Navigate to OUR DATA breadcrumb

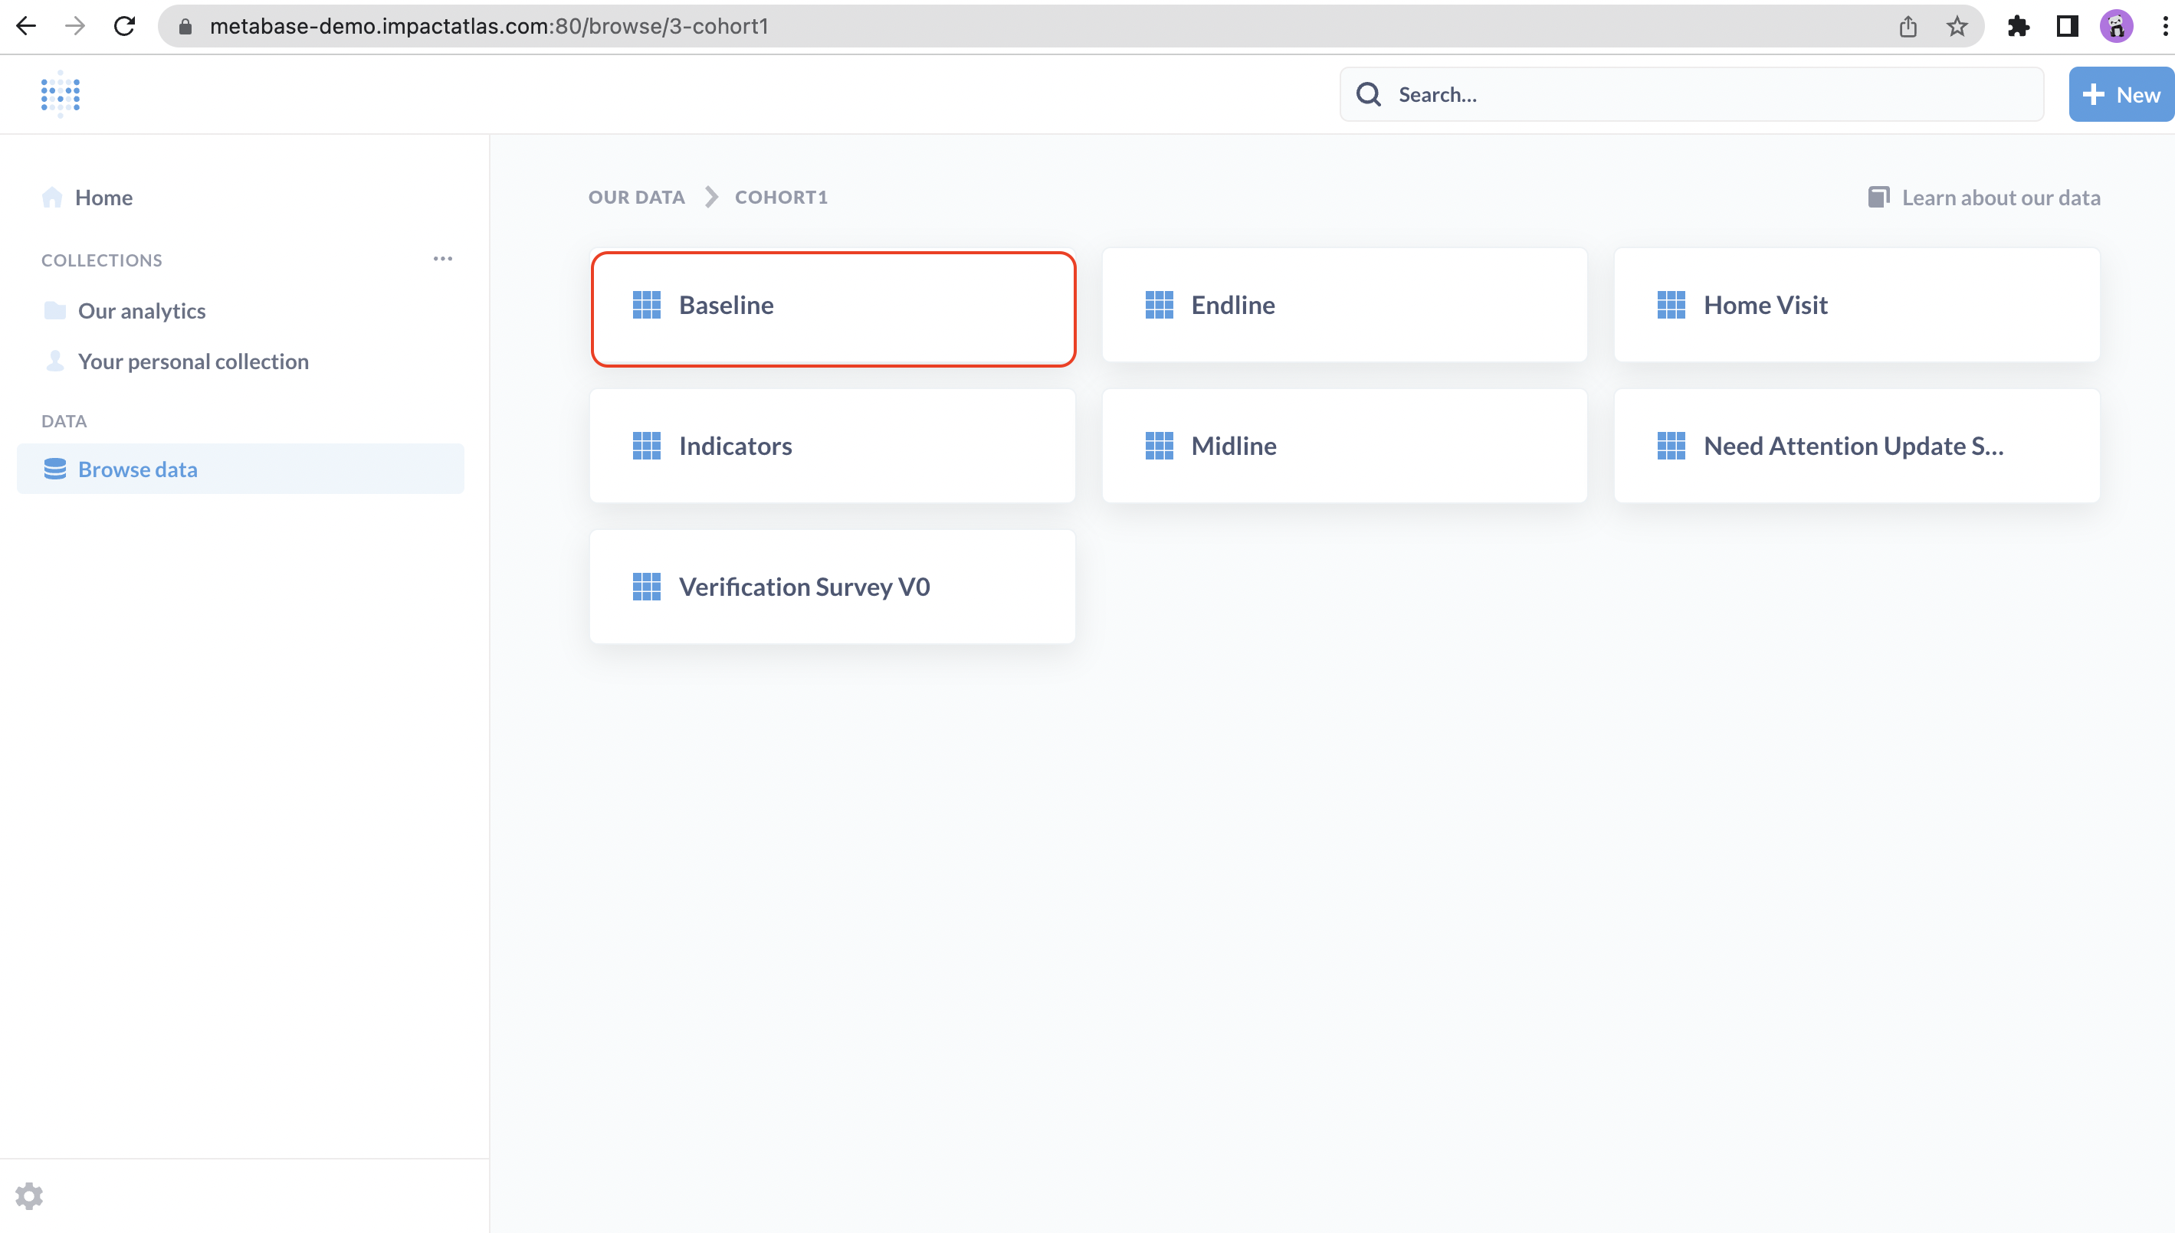point(635,197)
